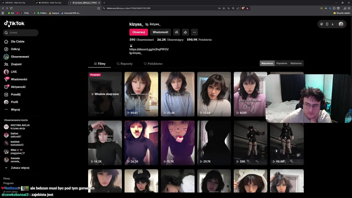The image size is (352, 198).
Task: Bookmark this page icon in address bar
Action: coord(98,8)
